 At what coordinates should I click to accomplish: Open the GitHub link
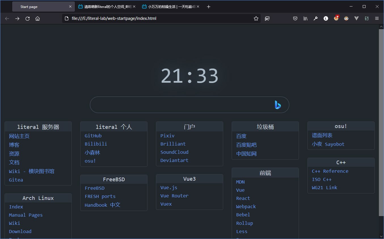tap(93, 136)
